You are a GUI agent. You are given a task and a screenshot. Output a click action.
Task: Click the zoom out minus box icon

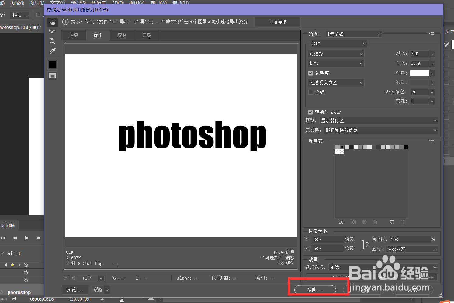(x=66, y=278)
